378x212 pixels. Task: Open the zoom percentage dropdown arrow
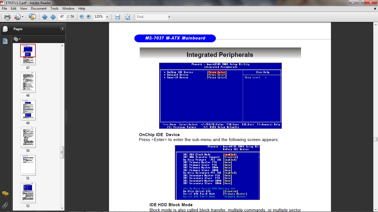107,17
